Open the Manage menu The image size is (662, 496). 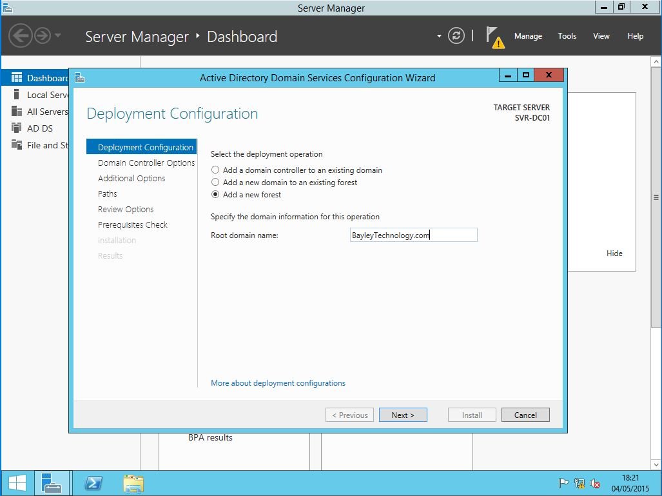pos(528,36)
